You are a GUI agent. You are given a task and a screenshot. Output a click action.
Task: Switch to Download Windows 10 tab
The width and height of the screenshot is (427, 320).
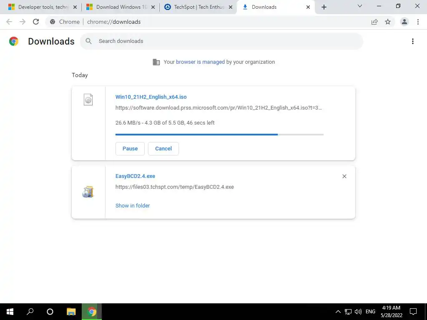click(x=121, y=7)
